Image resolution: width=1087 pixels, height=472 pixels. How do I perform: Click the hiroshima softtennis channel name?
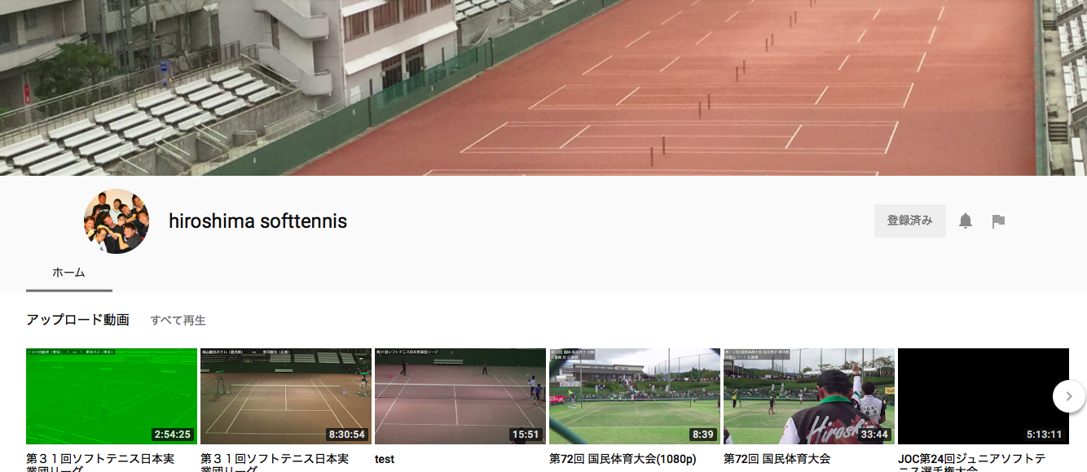click(x=257, y=221)
